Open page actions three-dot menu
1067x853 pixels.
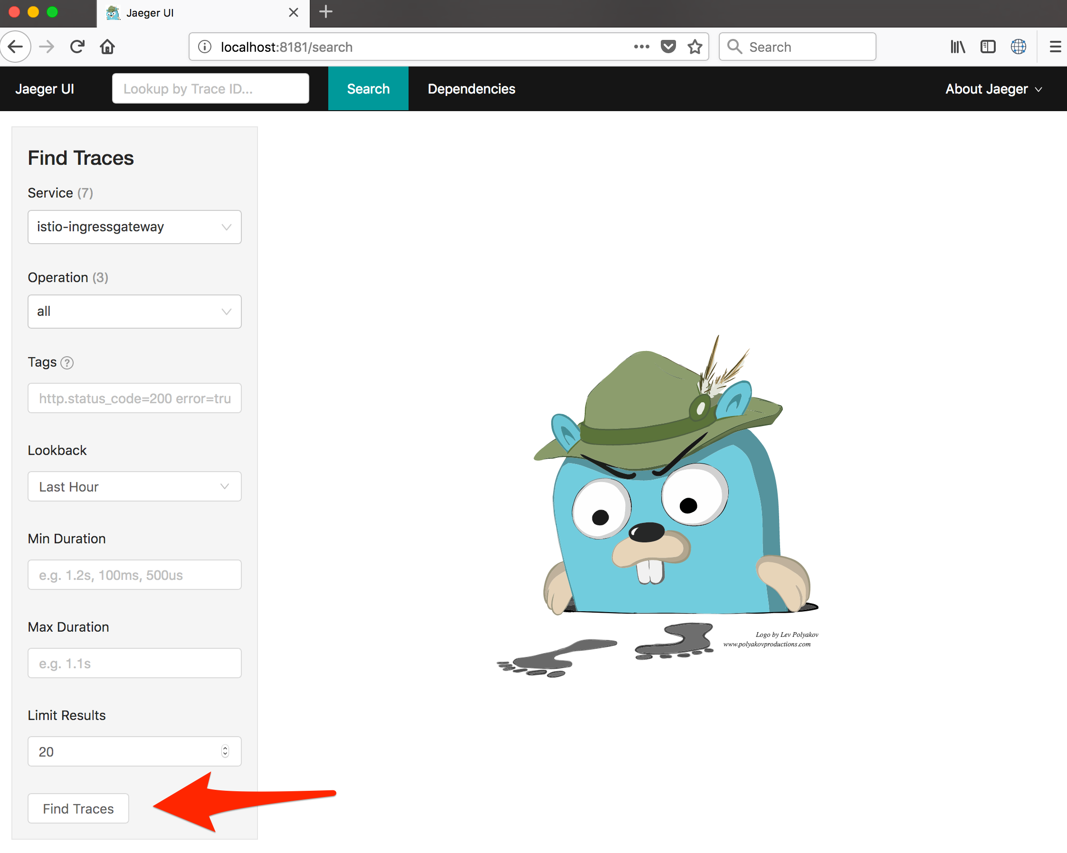(x=641, y=47)
